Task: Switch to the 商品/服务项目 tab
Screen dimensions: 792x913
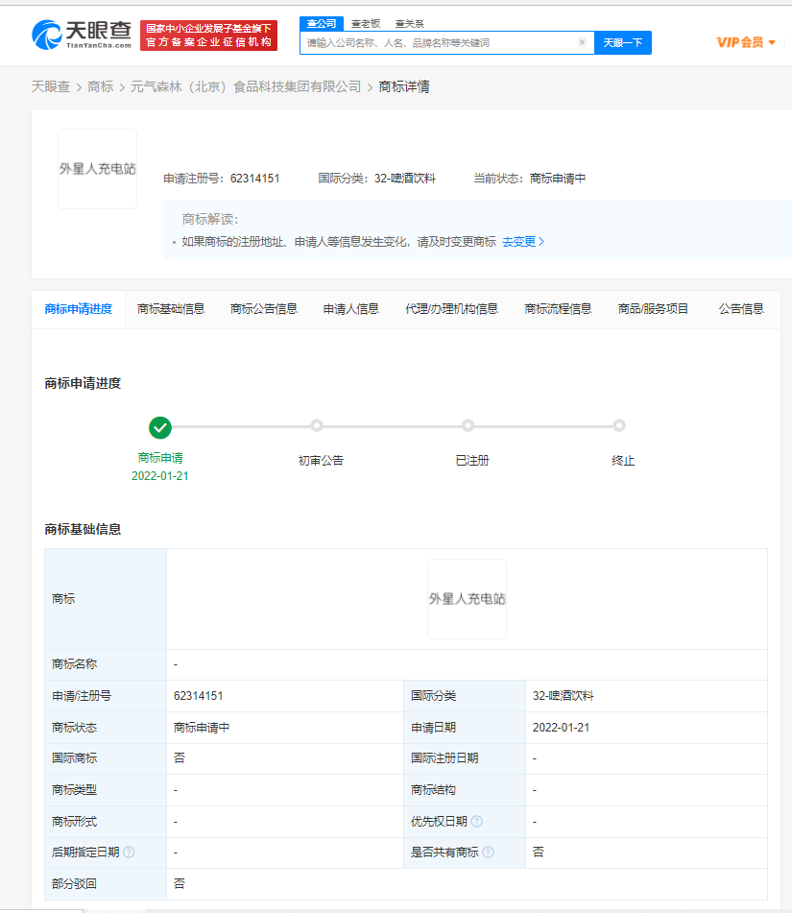Action: 653,309
